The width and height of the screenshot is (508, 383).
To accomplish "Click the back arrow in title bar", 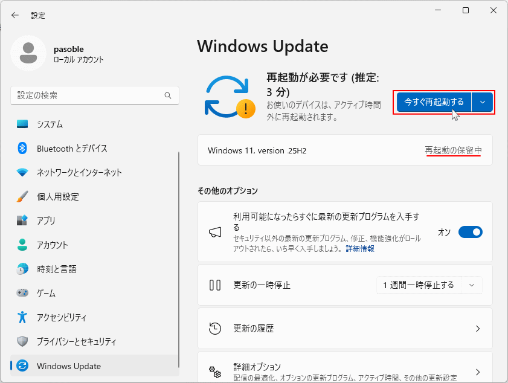I will point(15,15).
